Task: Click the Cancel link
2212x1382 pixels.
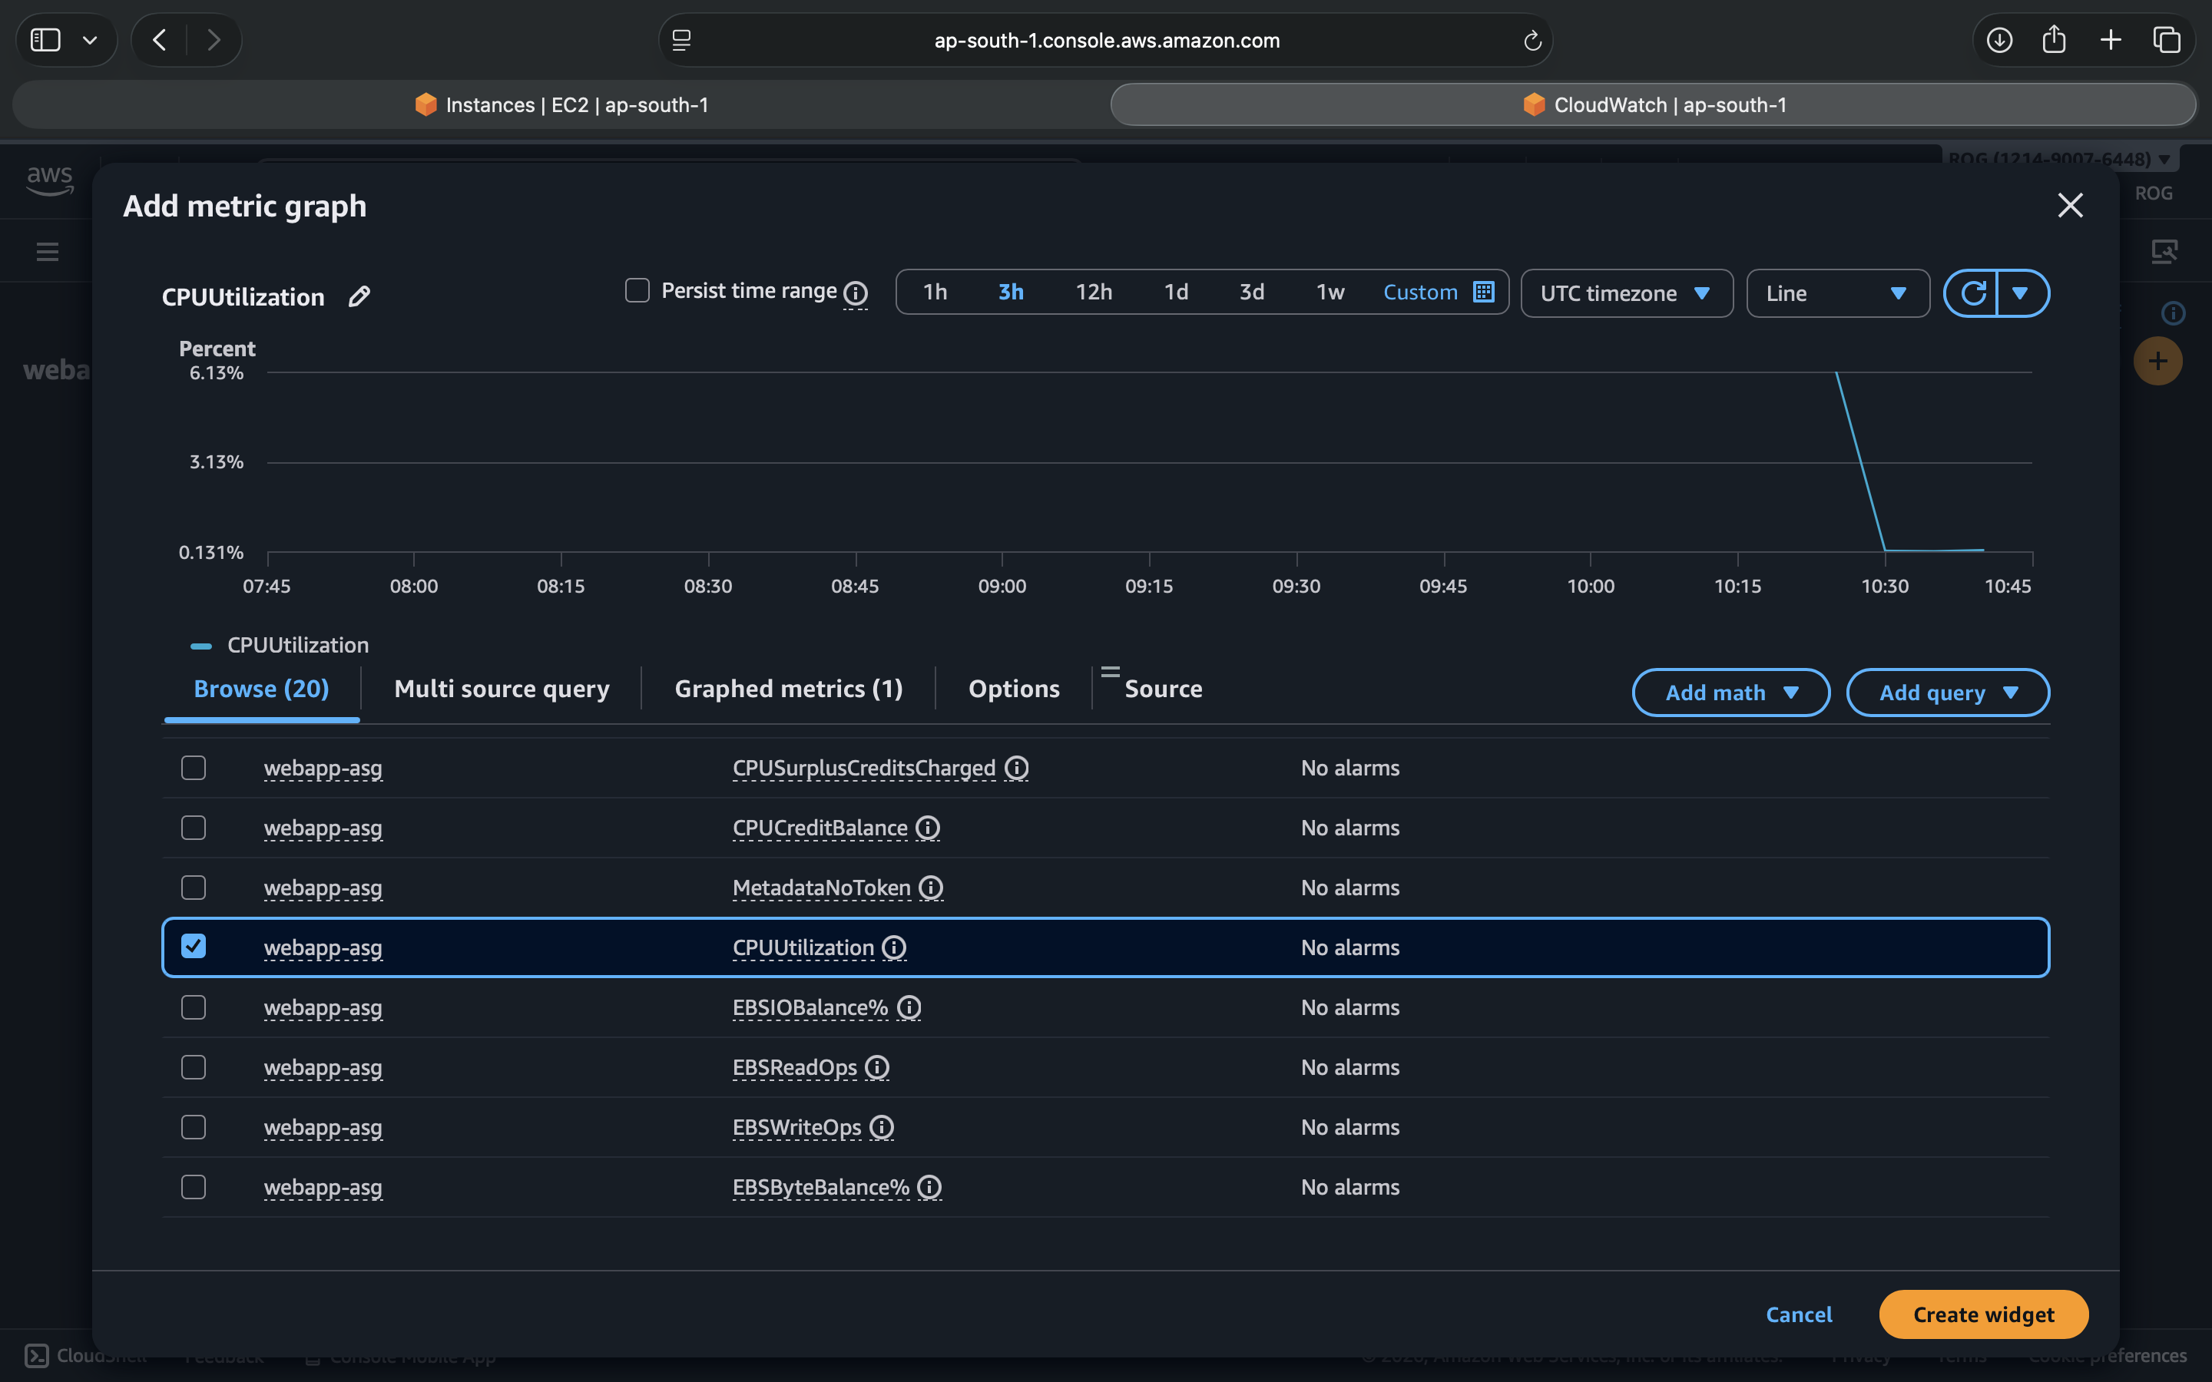Action: pyautogui.click(x=1798, y=1314)
